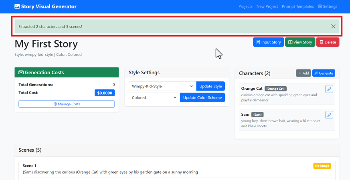
Task: Open New Project from navbar
Action: [x=267, y=6]
